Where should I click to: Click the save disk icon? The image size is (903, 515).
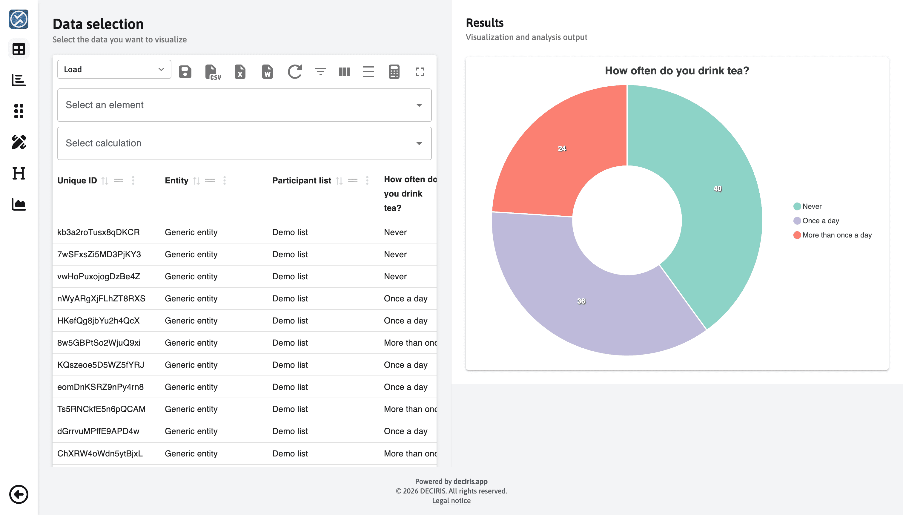pyautogui.click(x=185, y=72)
